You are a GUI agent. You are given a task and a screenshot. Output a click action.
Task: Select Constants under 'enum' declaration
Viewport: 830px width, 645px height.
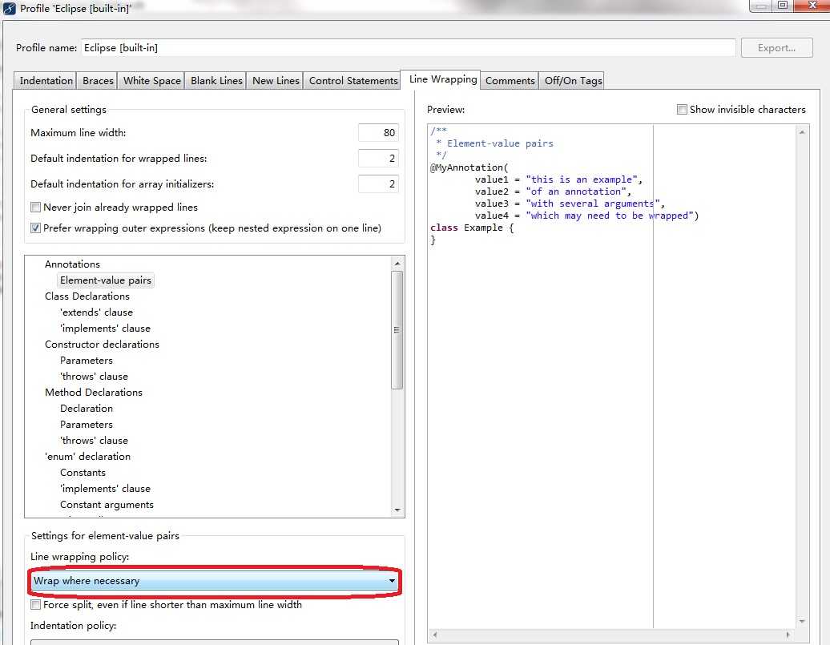click(x=83, y=473)
